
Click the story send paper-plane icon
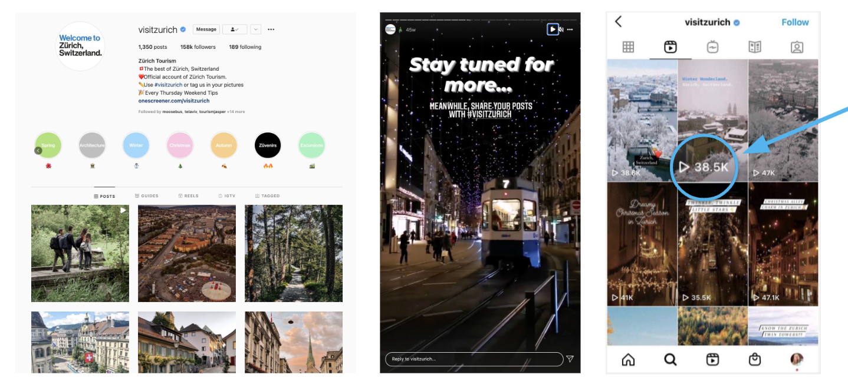click(x=570, y=359)
